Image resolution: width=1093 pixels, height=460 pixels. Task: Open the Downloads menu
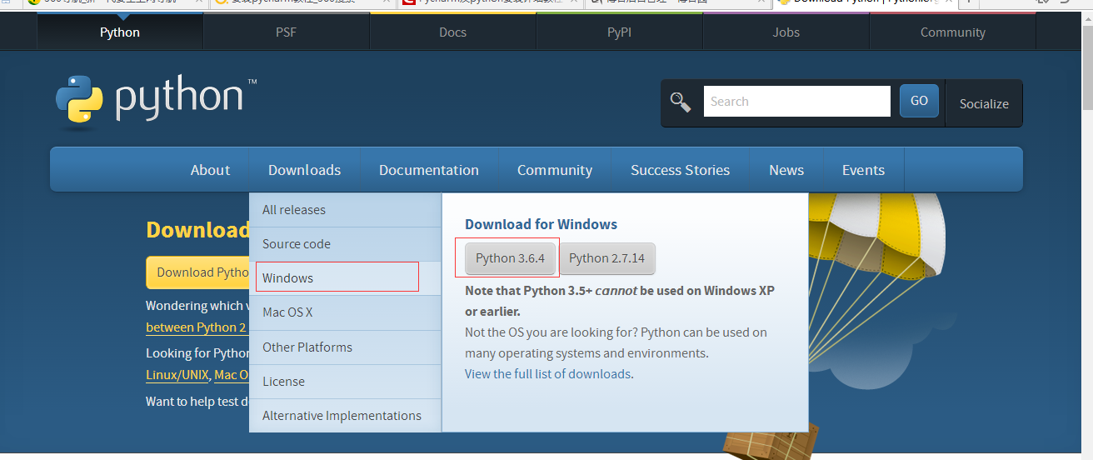pos(305,170)
